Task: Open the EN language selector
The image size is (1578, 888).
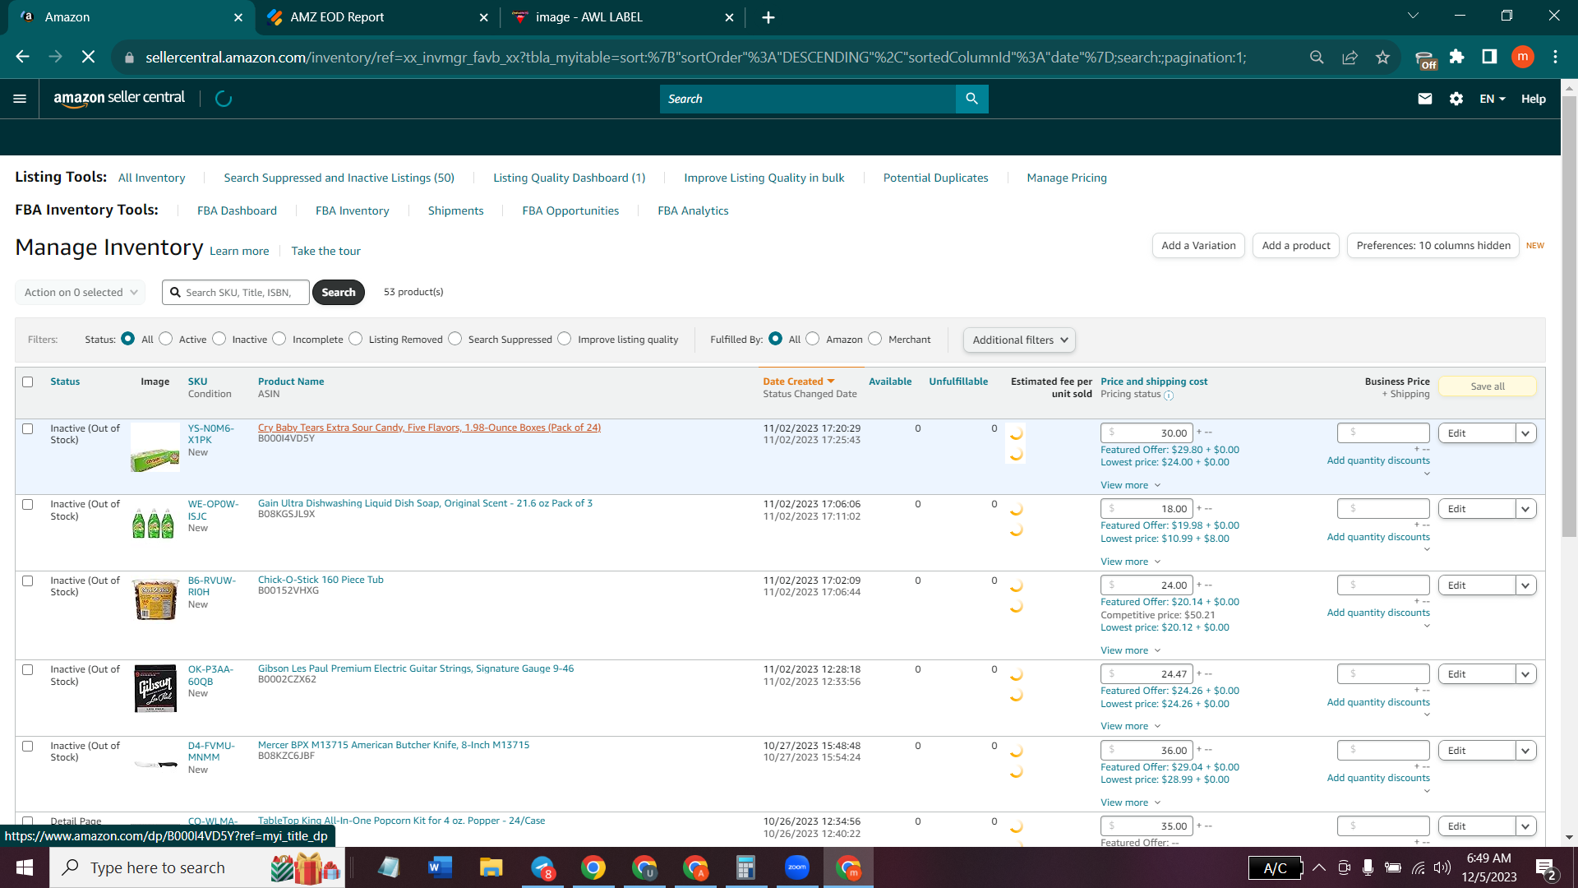Action: [1493, 99]
